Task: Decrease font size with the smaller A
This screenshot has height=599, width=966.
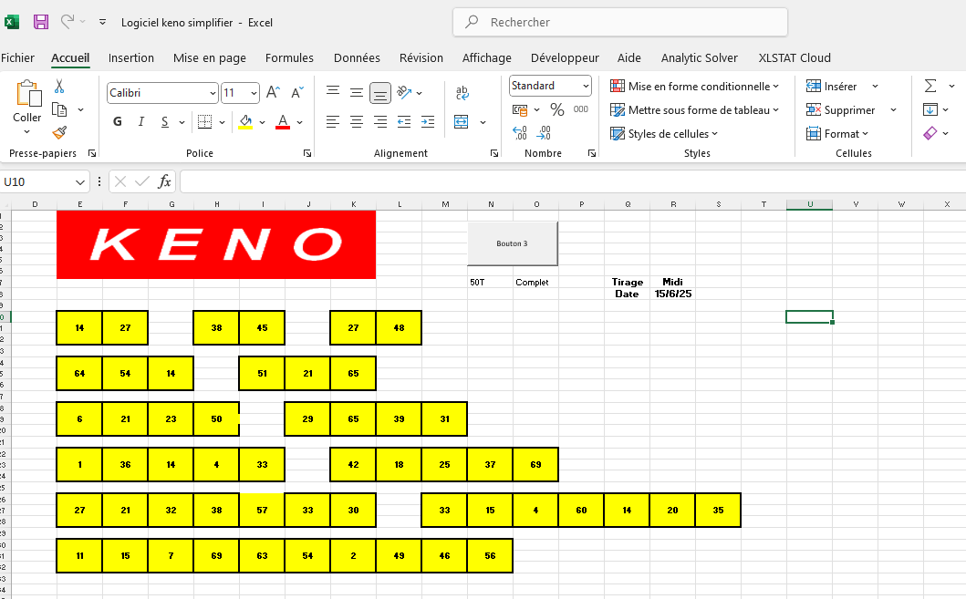Action: (297, 93)
